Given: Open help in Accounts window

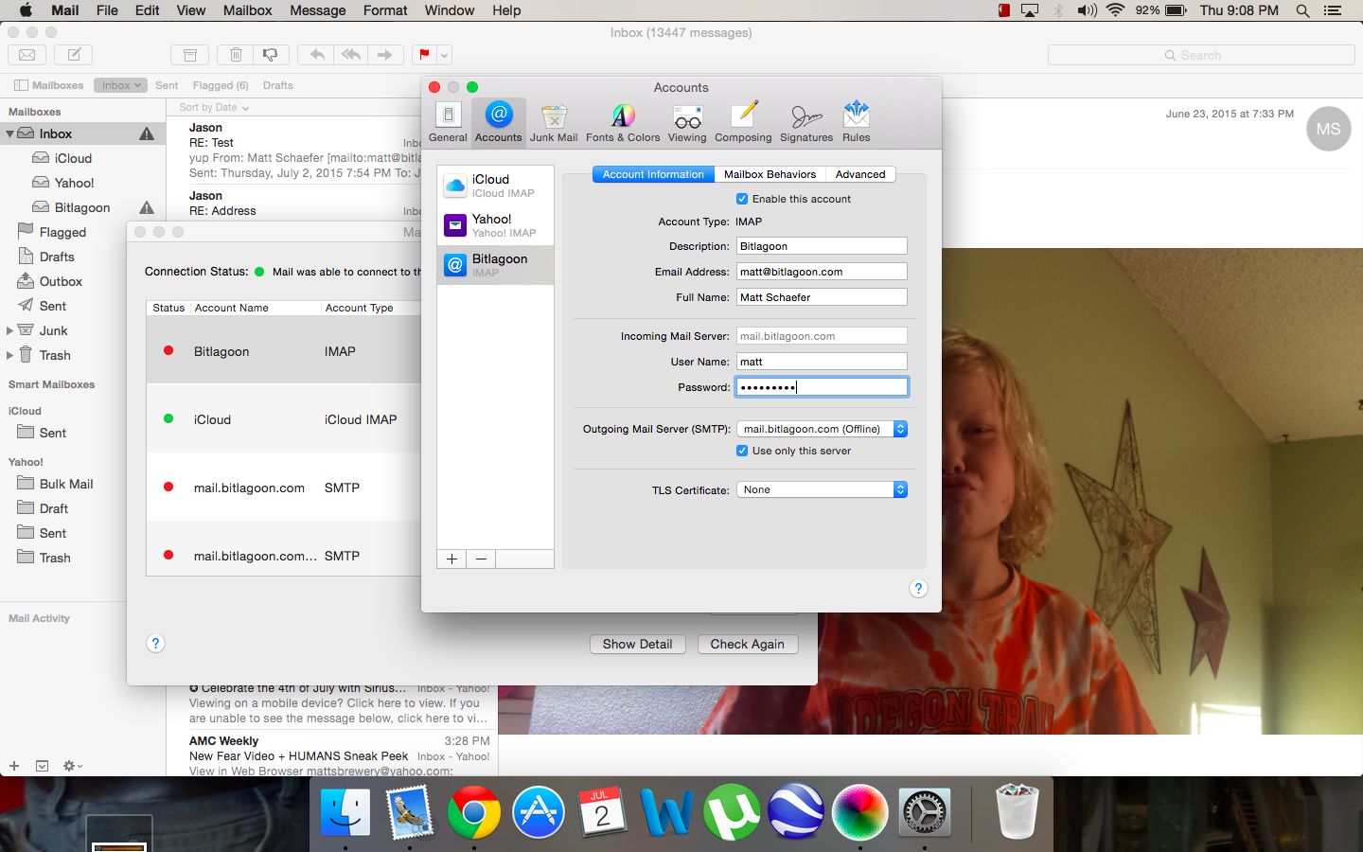Looking at the screenshot, I should coord(918,589).
